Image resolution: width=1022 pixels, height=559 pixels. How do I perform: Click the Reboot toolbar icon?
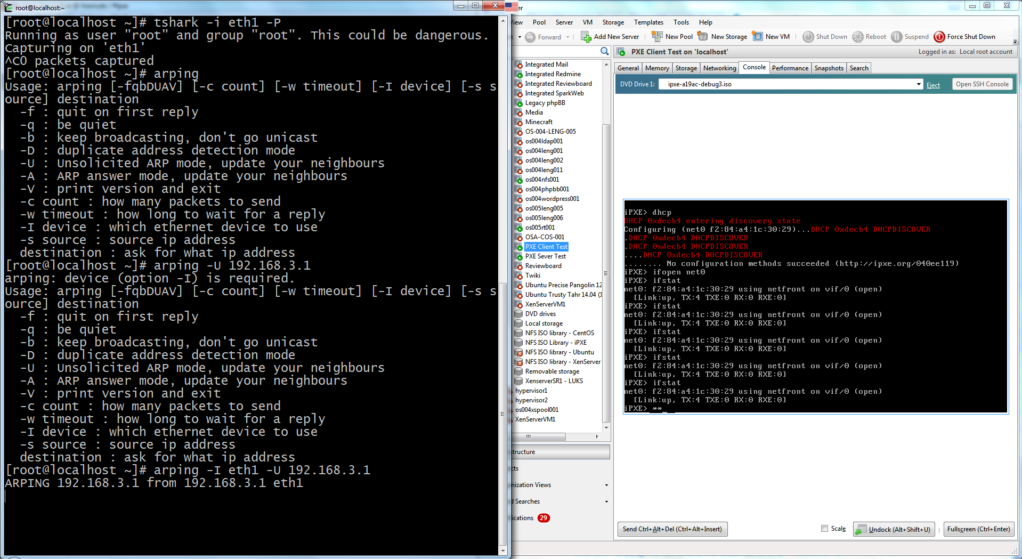[858, 37]
